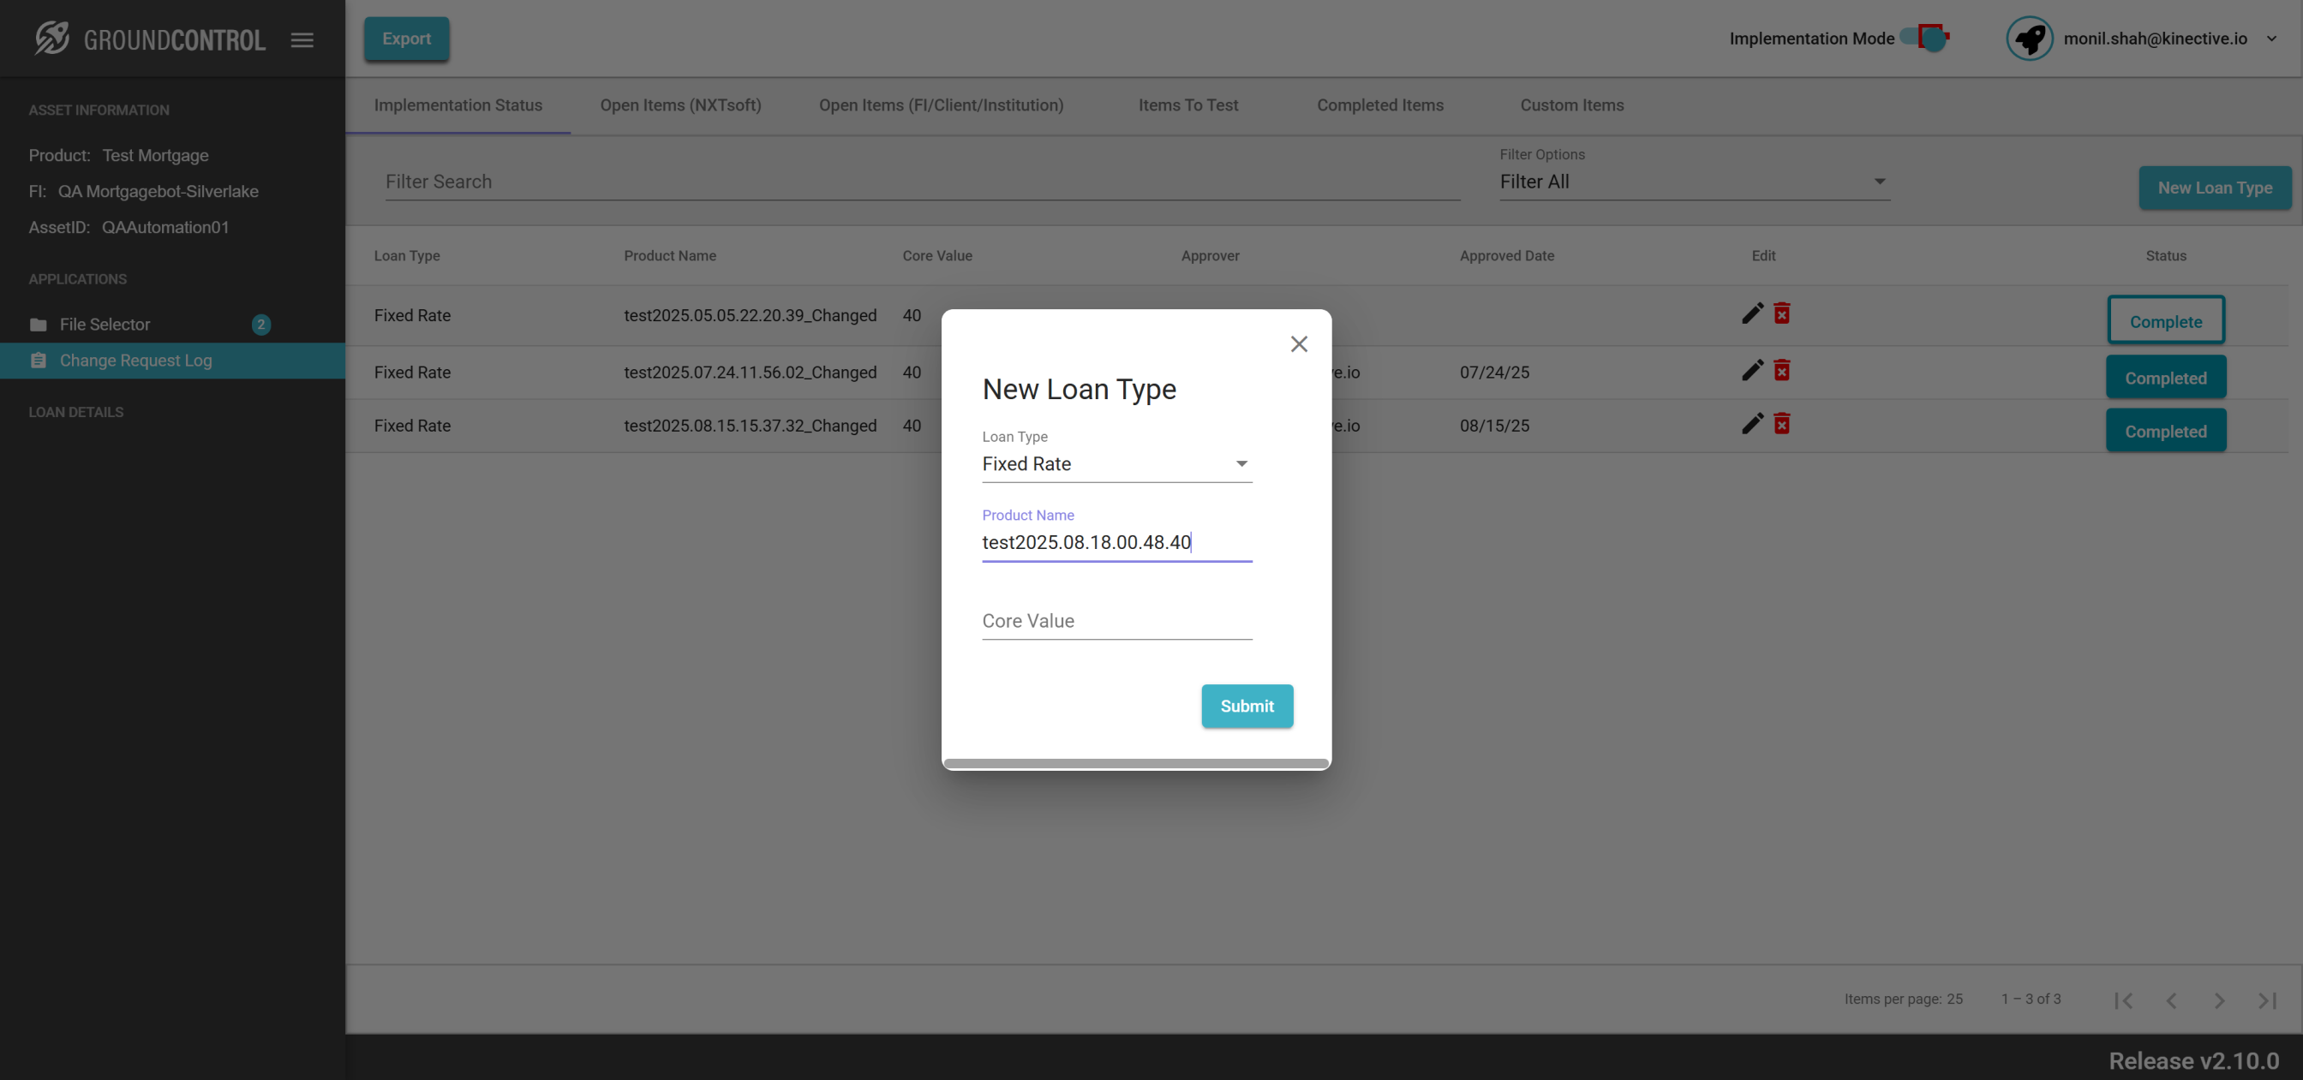Switch to Items To Test tab
2303x1080 pixels.
coord(1188,104)
